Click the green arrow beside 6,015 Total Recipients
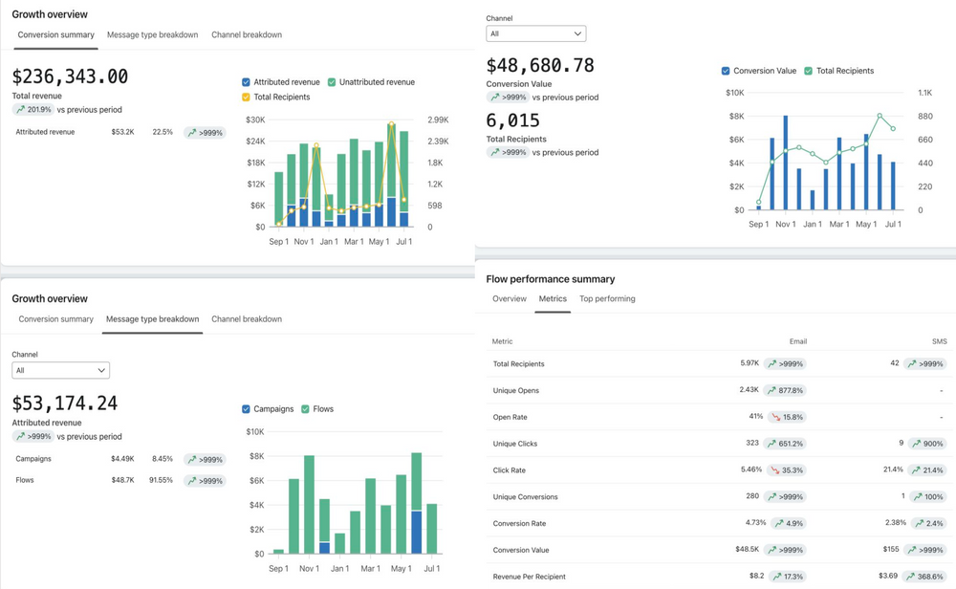The height and width of the screenshot is (589, 956). click(x=495, y=151)
